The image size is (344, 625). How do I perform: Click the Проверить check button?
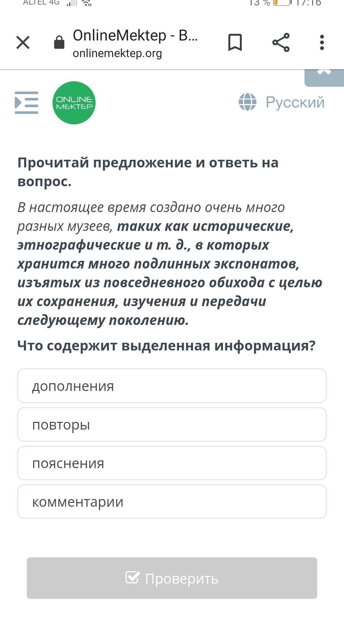172,578
